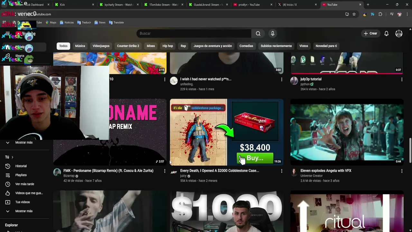Play the $1,000 video thumbnail
The height and width of the screenshot is (232, 412).
(x=227, y=211)
